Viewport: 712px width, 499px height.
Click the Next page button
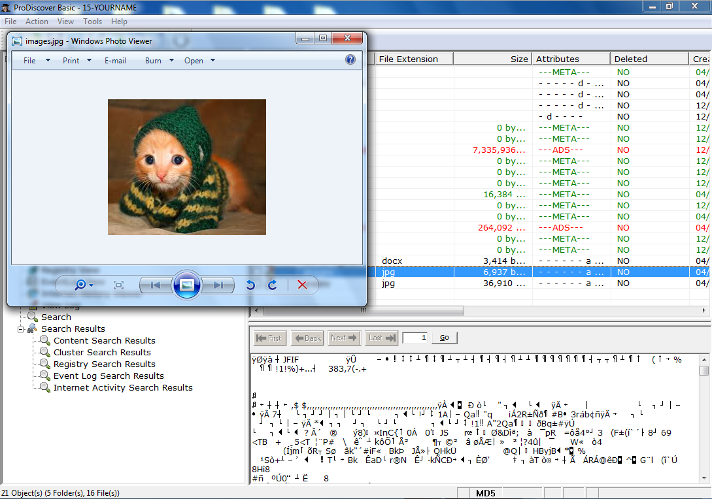[344, 338]
